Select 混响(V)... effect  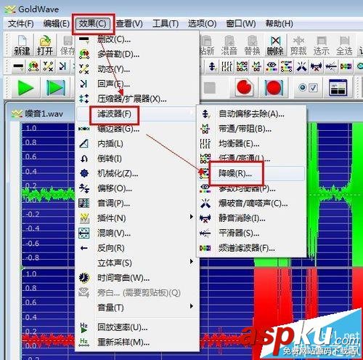click(x=136, y=233)
